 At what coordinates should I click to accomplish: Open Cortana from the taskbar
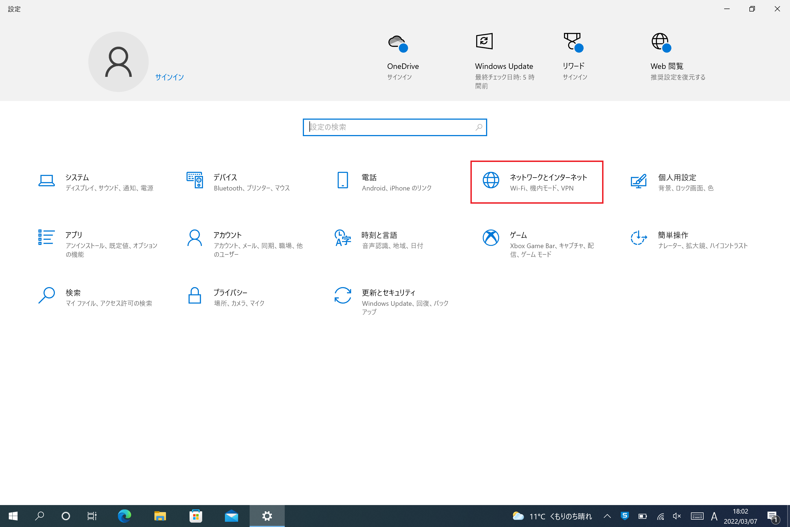[x=66, y=516]
